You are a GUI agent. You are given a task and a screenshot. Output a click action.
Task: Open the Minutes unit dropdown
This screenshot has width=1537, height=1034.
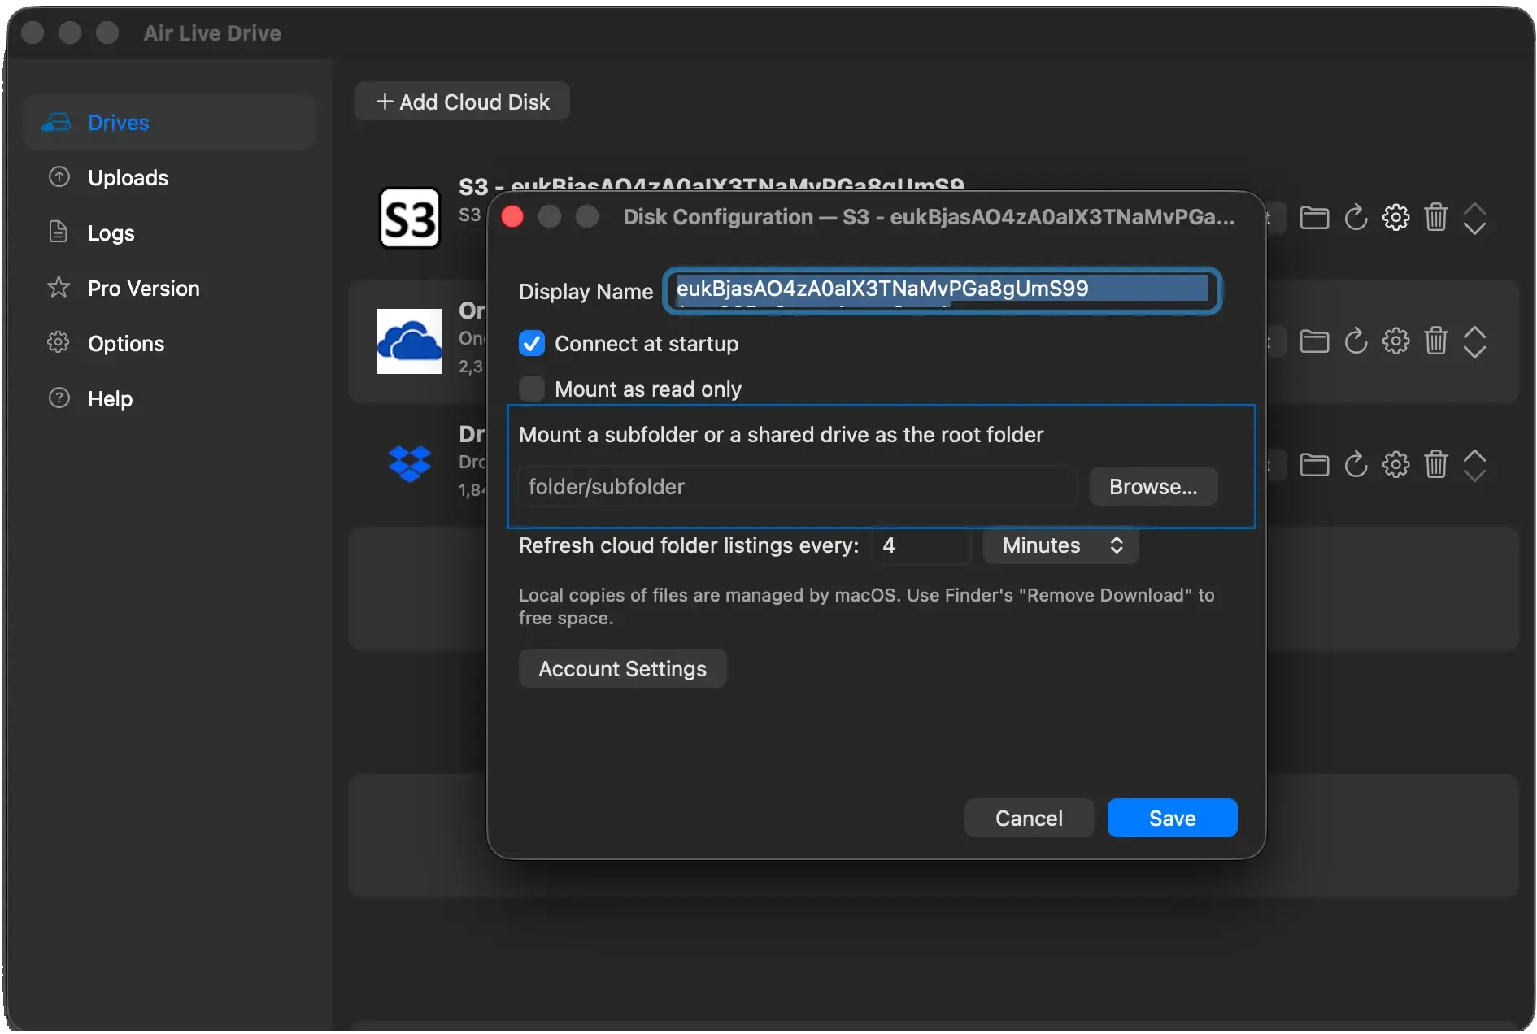[x=1060, y=545]
